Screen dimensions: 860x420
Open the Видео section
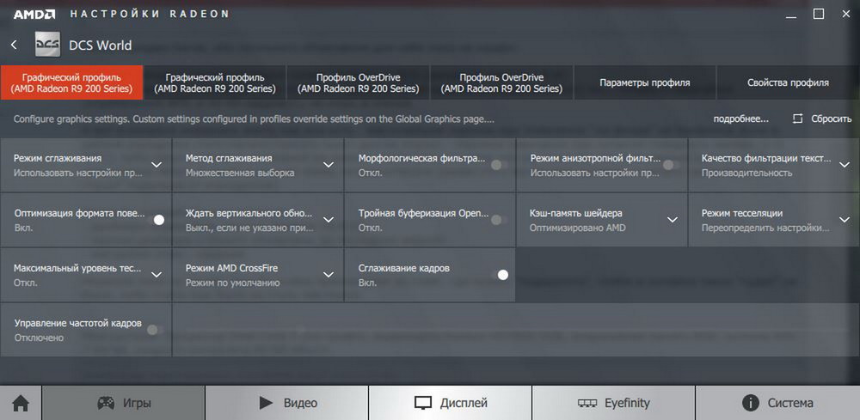click(287, 404)
